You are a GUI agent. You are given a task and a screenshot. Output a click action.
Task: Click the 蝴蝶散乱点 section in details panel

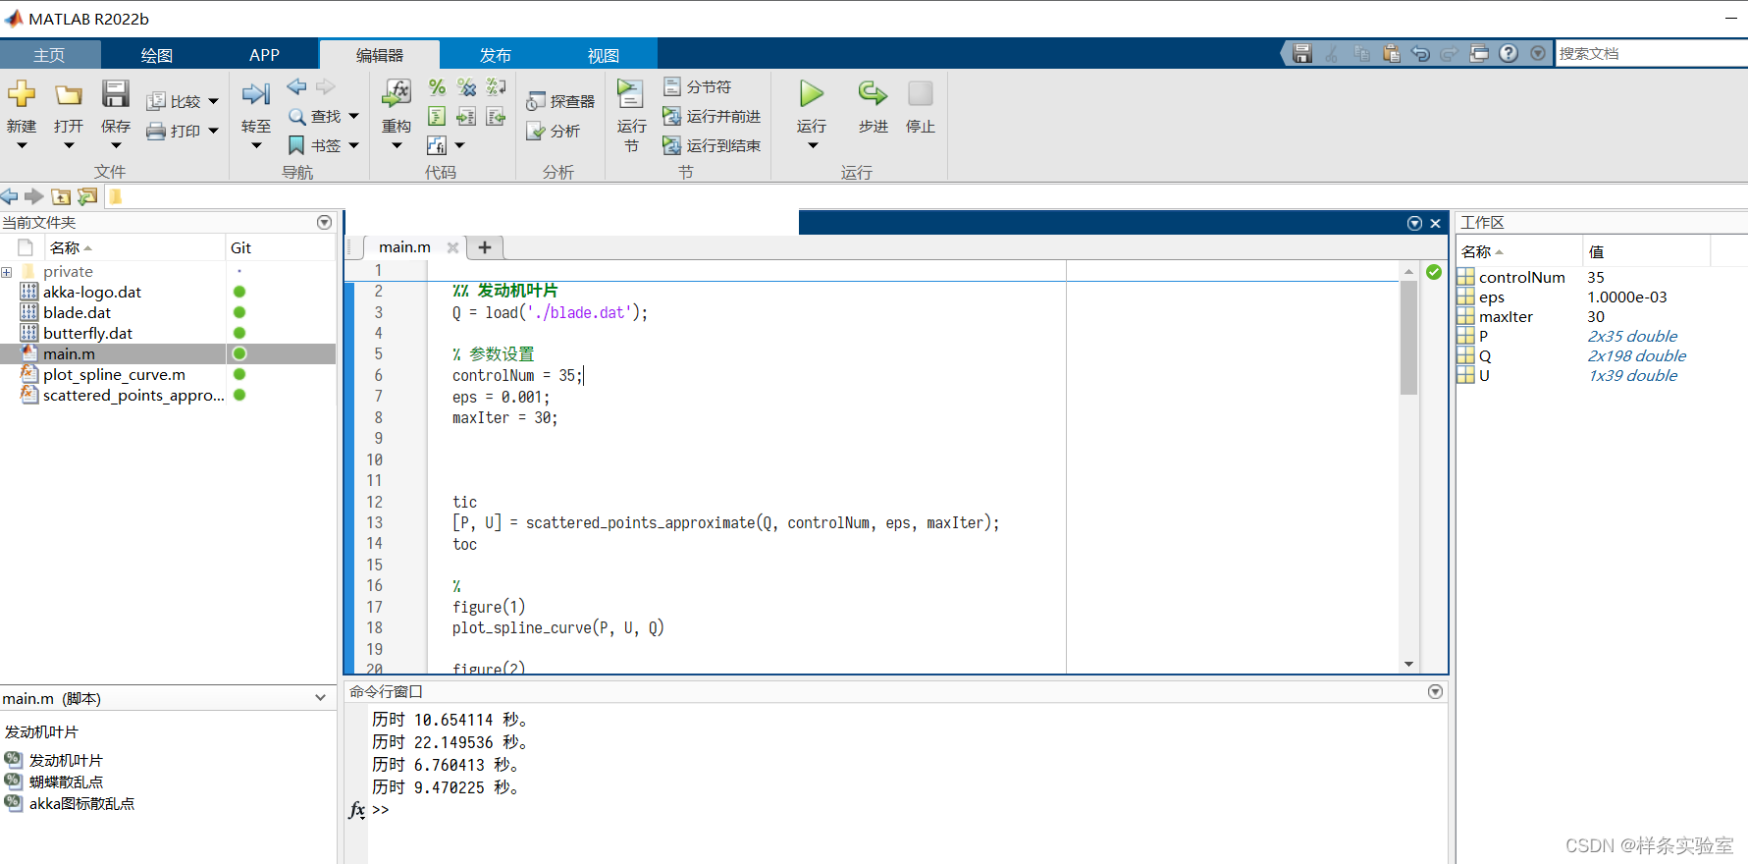[66, 782]
